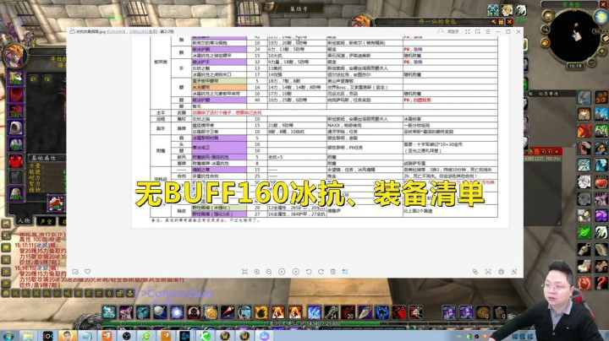Toggle minimap tracking paw icon

click(x=546, y=42)
